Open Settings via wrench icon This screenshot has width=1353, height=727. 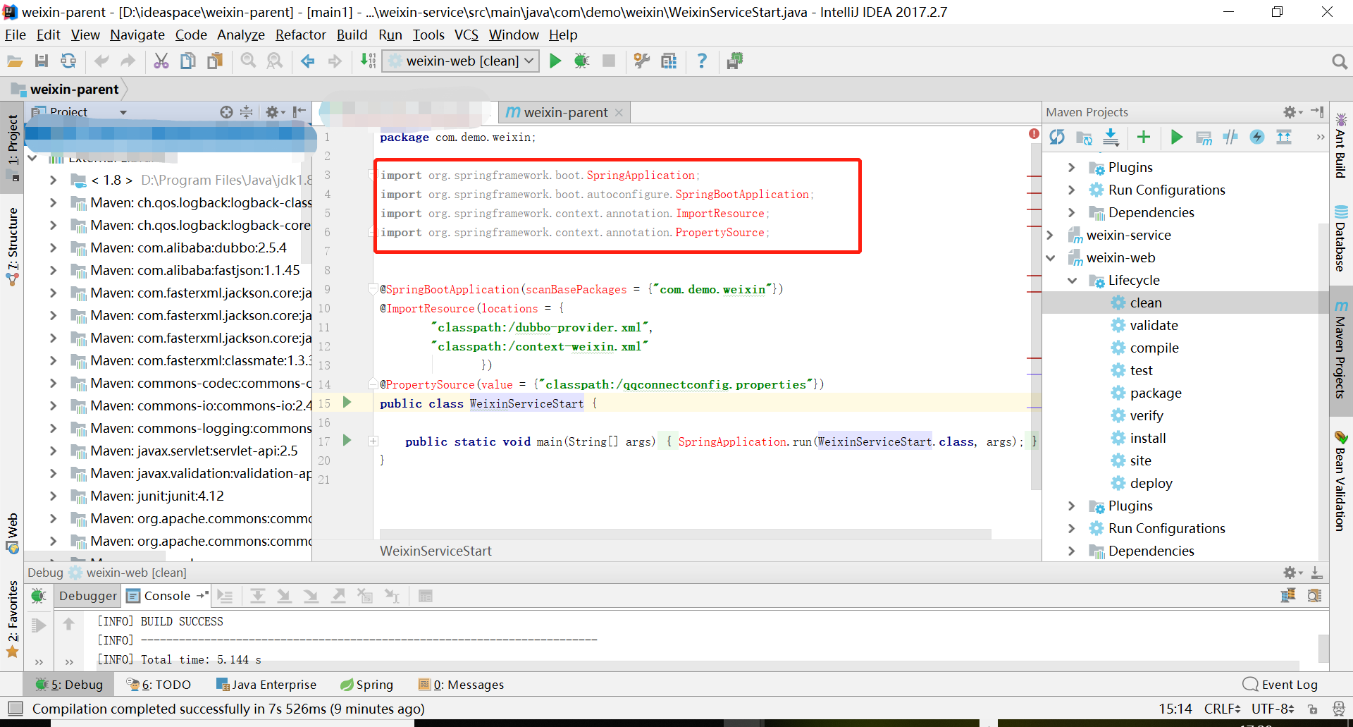641,61
